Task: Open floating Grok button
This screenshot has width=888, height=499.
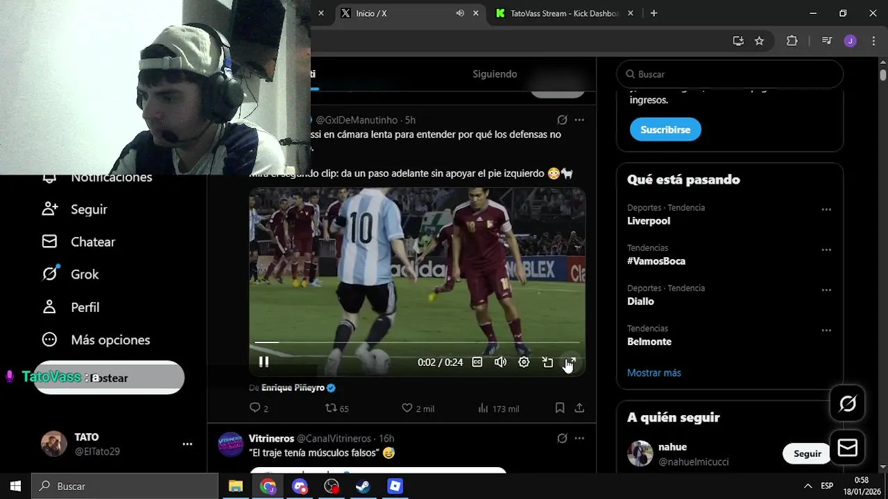Action: tap(848, 403)
